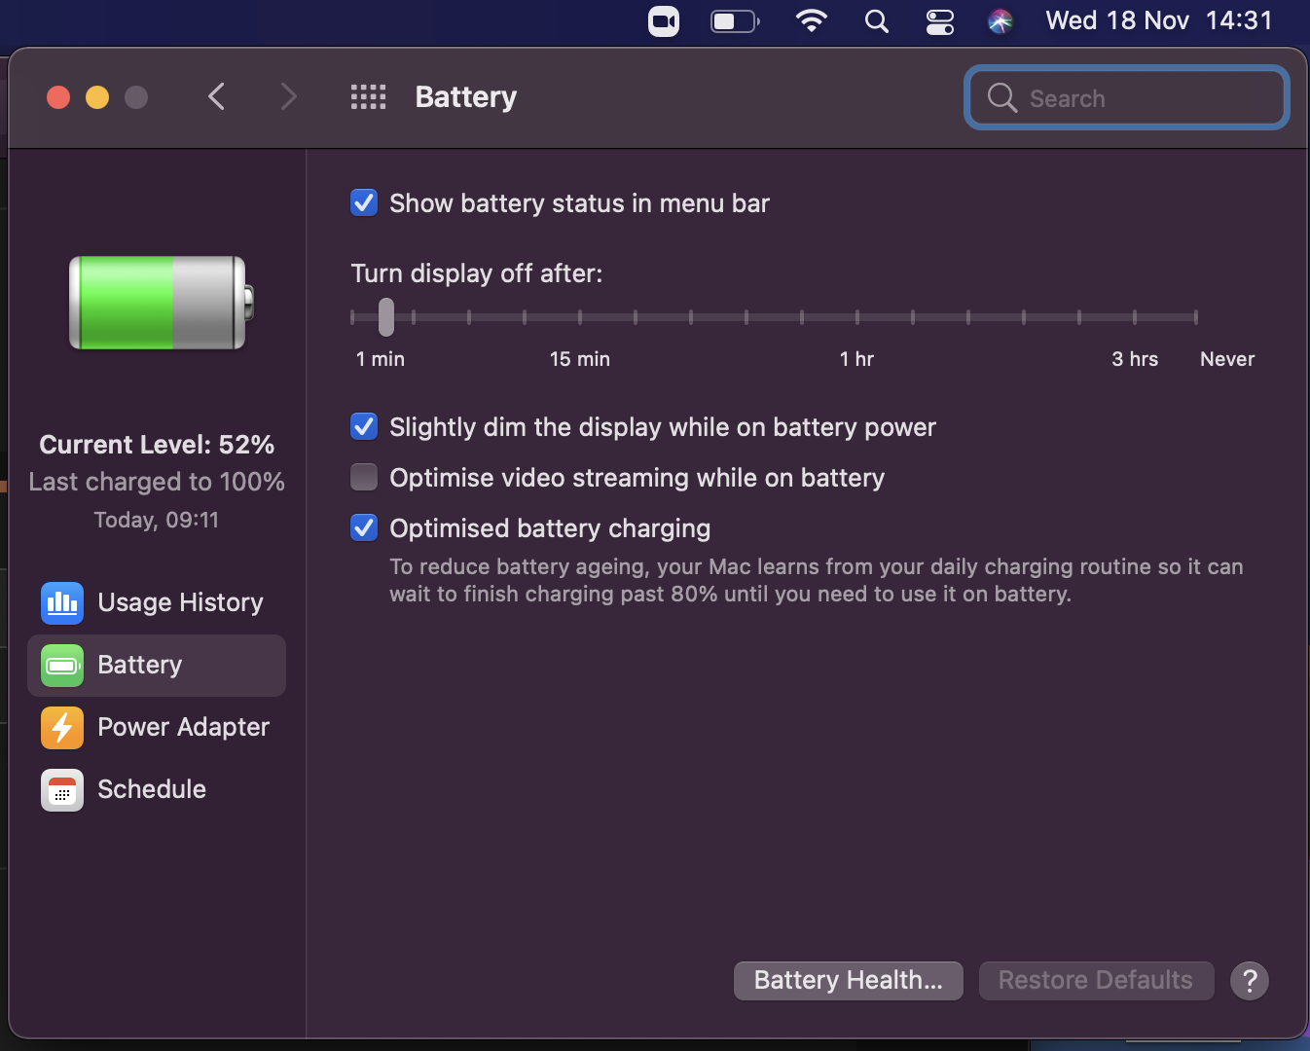Viewport: 1310px width, 1051px height.
Task: Open the Wi-Fi menu bar icon
Action: [x=811, y=20]
